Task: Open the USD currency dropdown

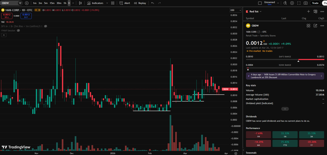Action: coord(236,10)
